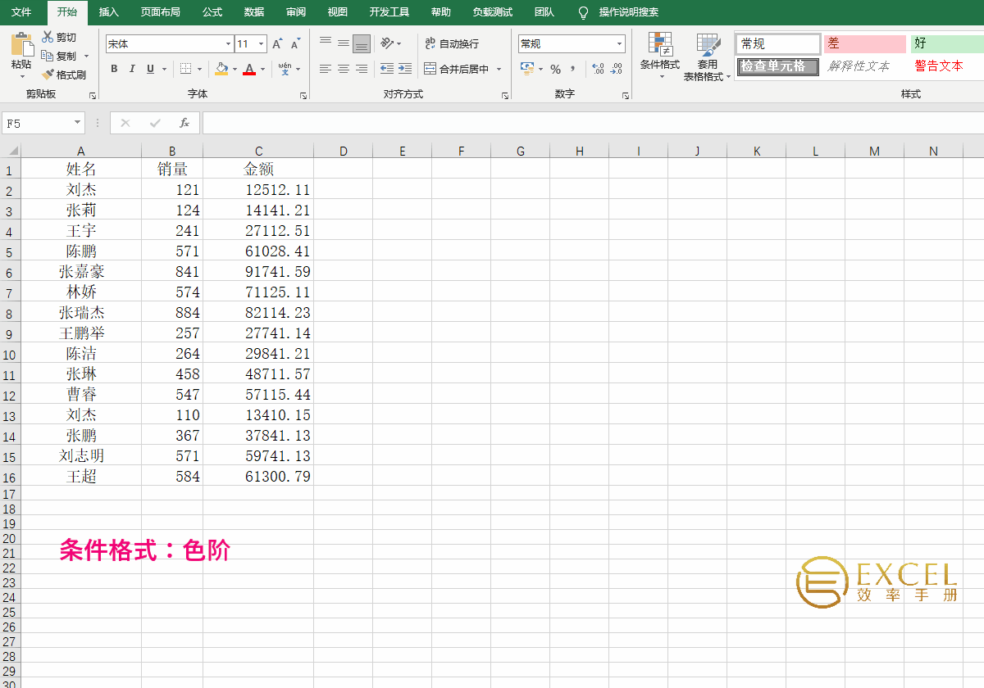Expand the number format dropdown (常规)

pos(620,44)
